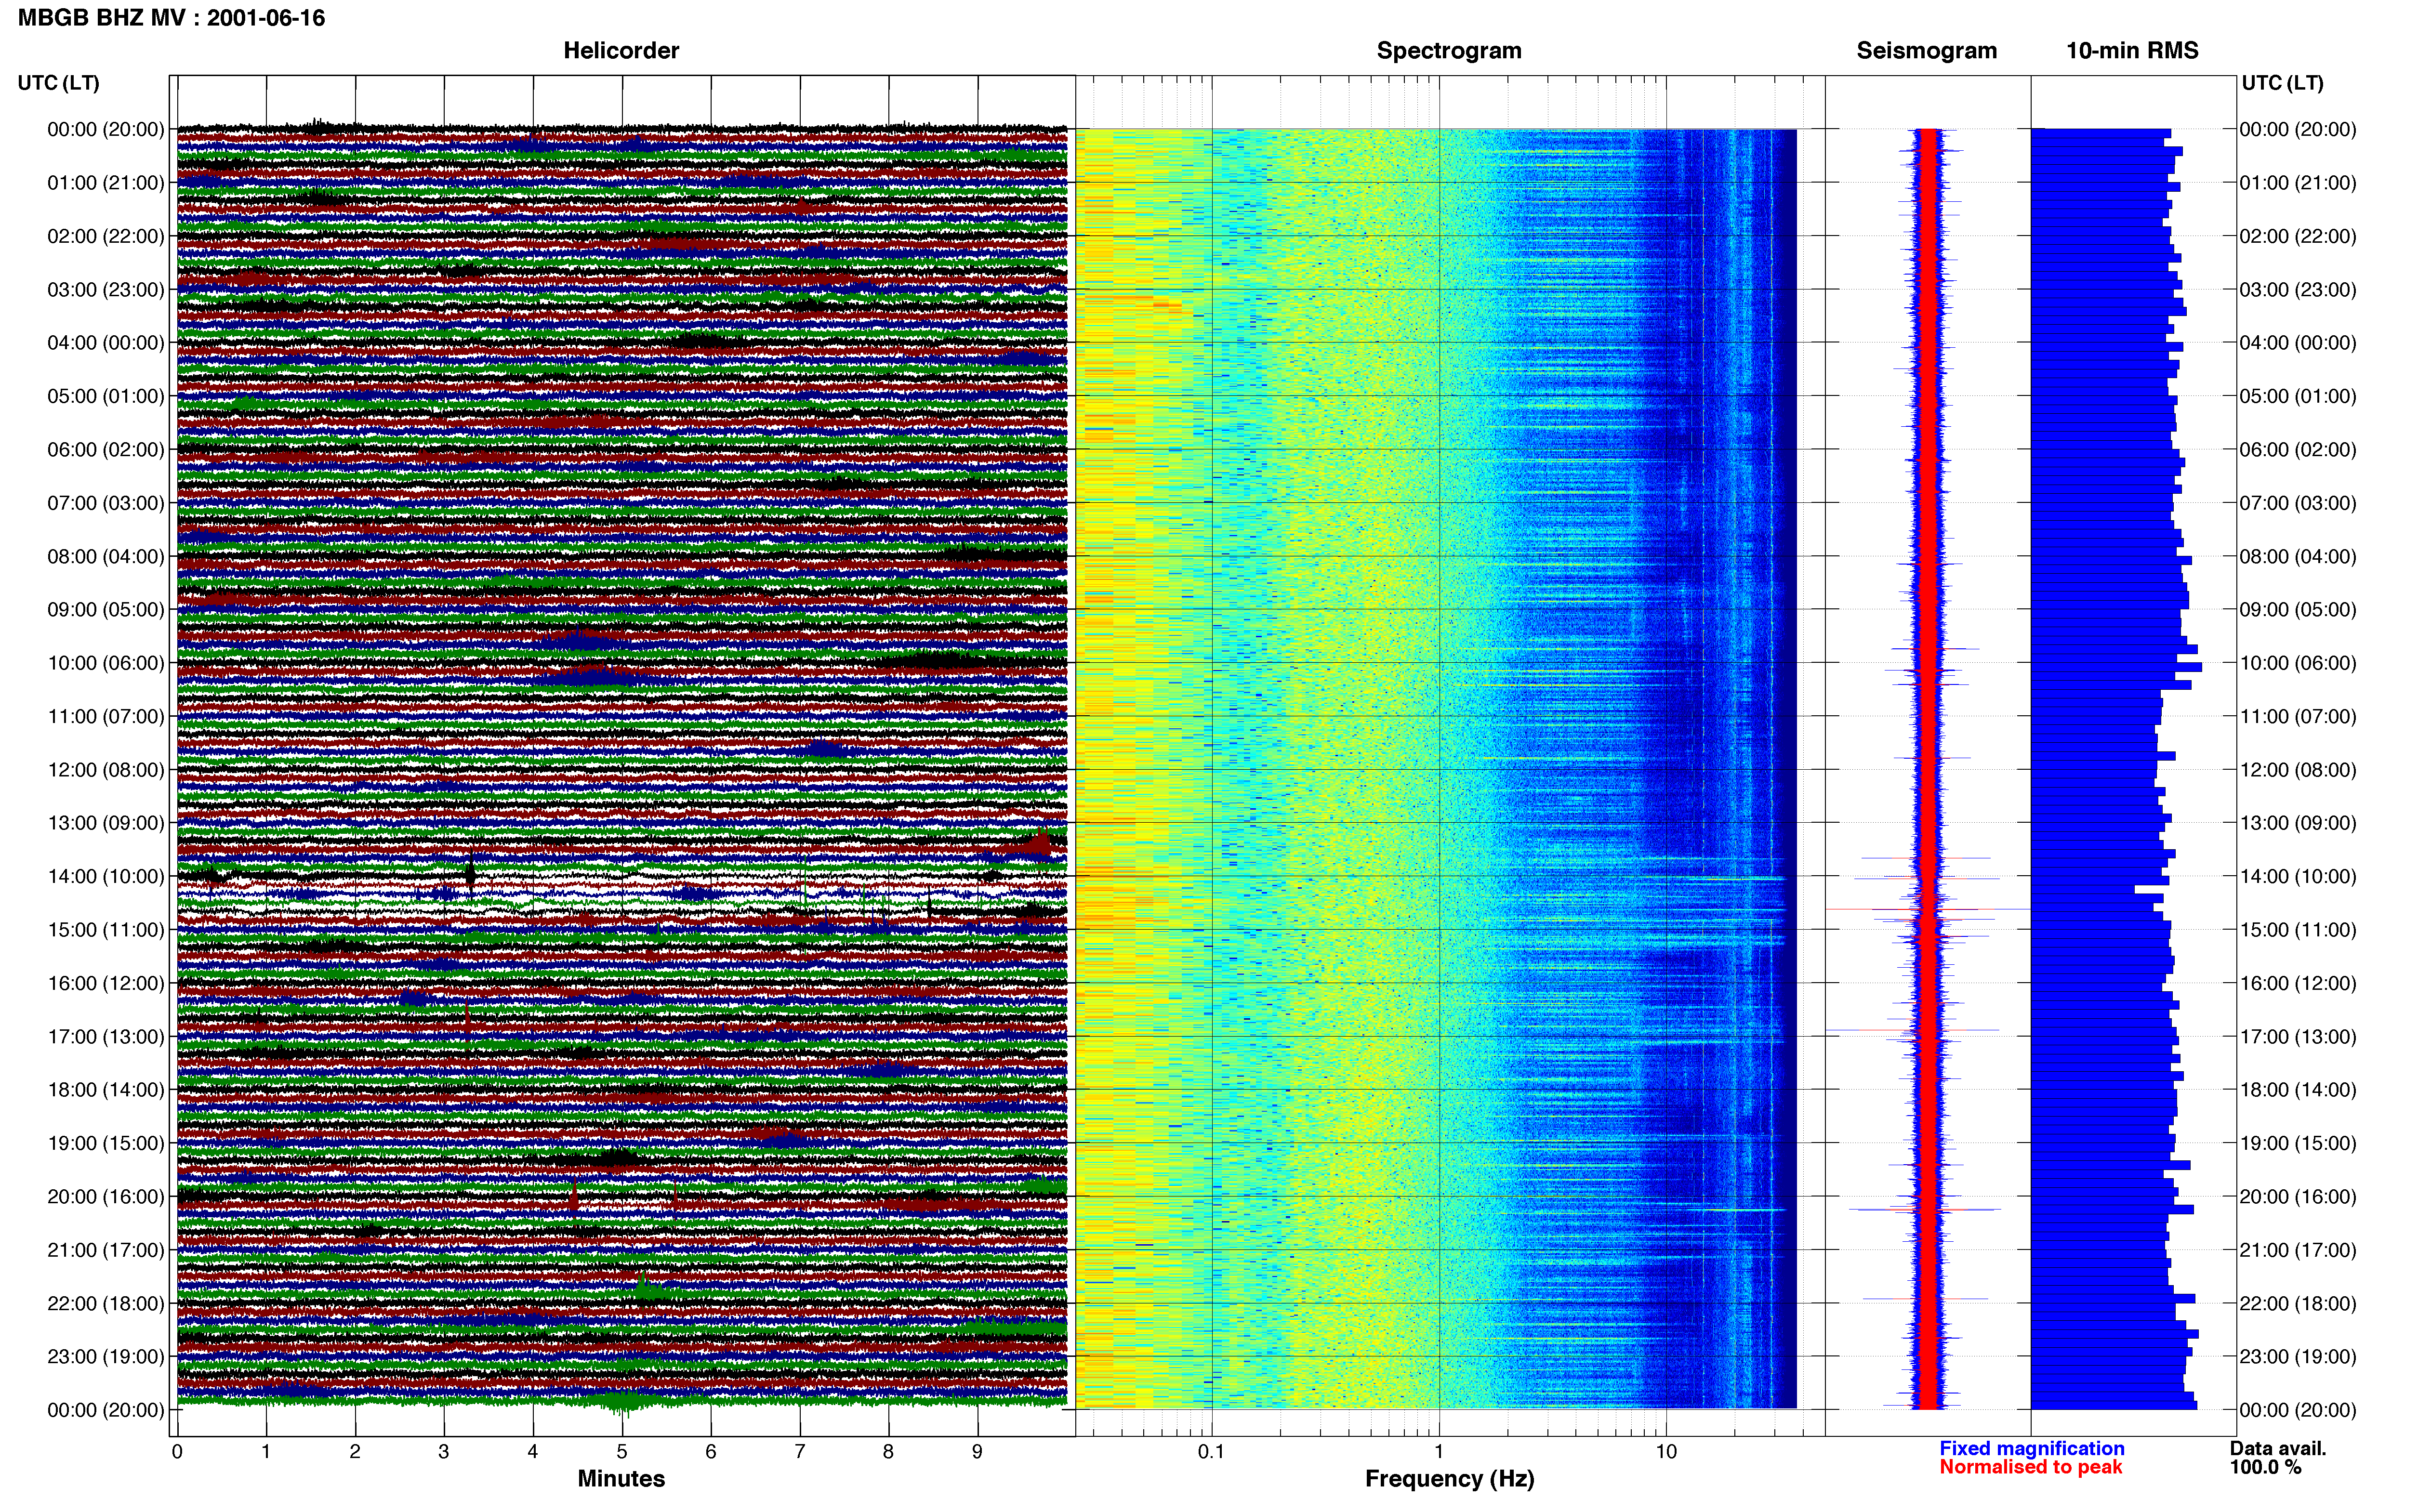Click the left time label '13:00 (09:00)'
Viewport: 2418px width, 1512px height.
pyautogui.click(x=106, y=822)
